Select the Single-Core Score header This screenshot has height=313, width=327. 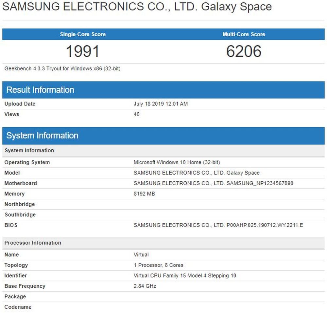pos(82,34)
